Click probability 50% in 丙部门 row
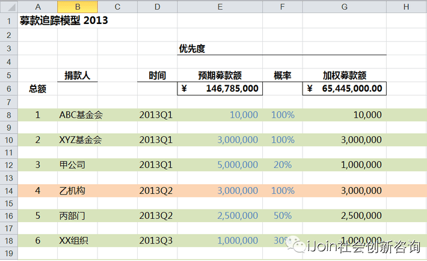 283,215
